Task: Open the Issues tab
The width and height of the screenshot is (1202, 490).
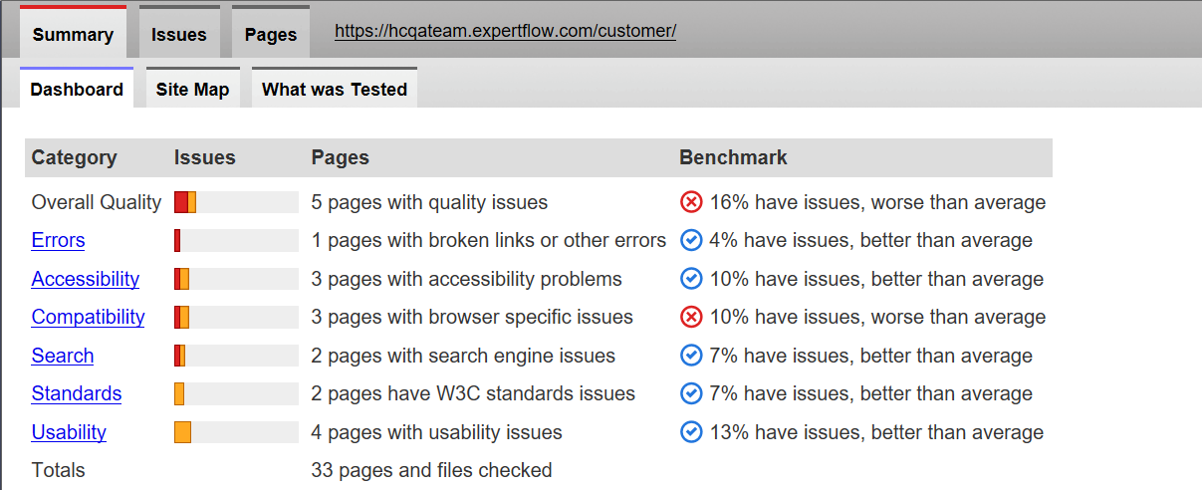Action: pos(179,35)
